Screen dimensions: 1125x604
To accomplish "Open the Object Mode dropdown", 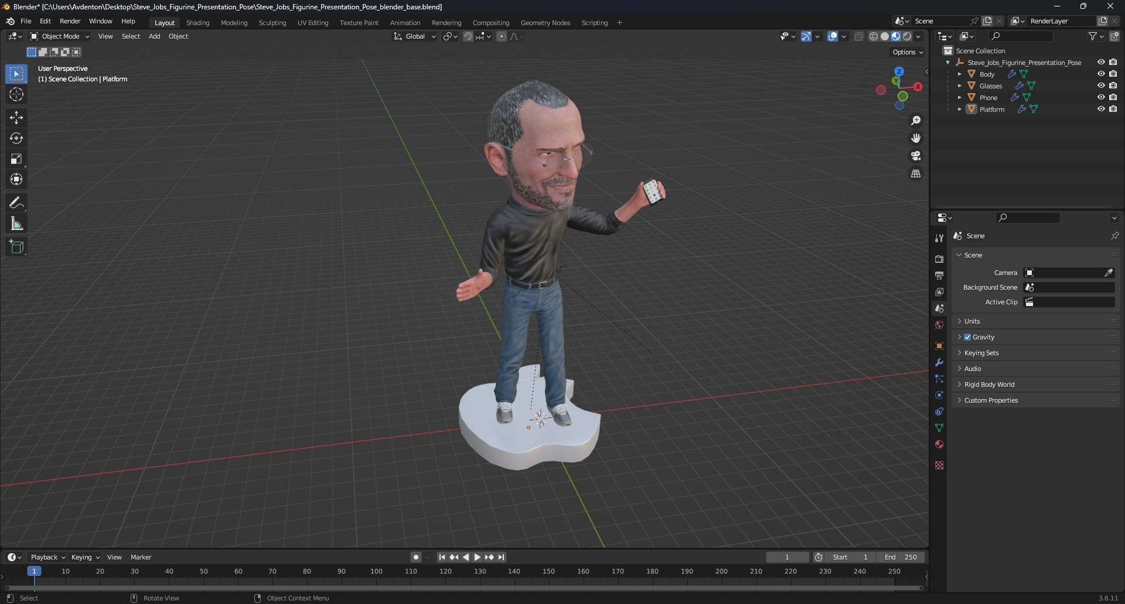I will tap(60, 36).
